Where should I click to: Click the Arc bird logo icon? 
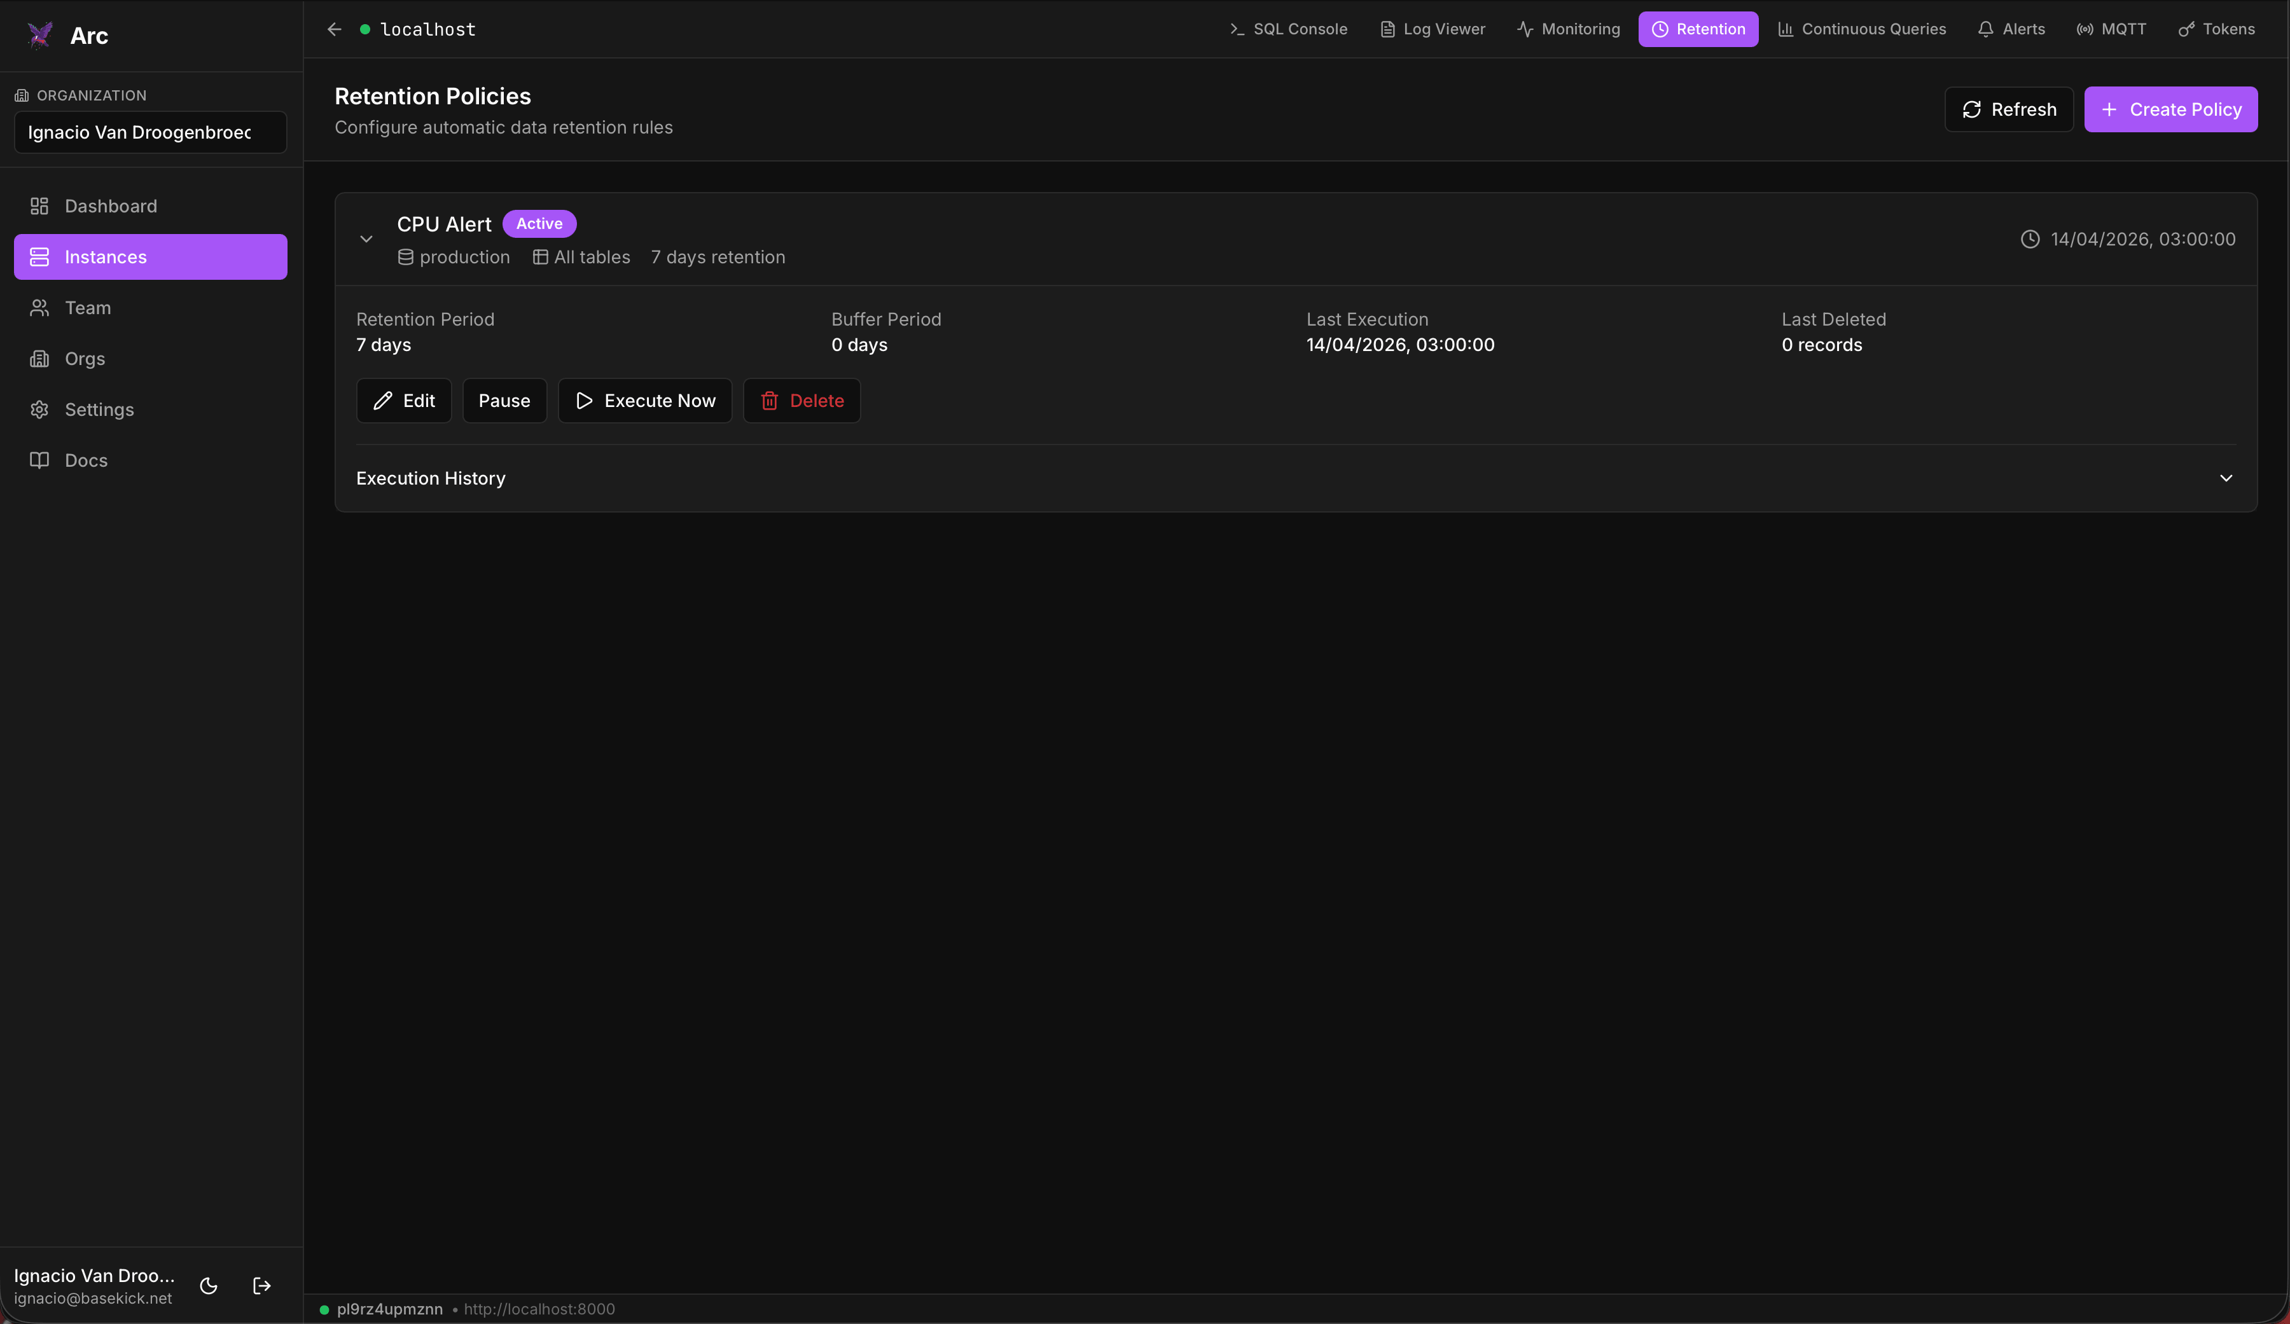tap(40, 36)
